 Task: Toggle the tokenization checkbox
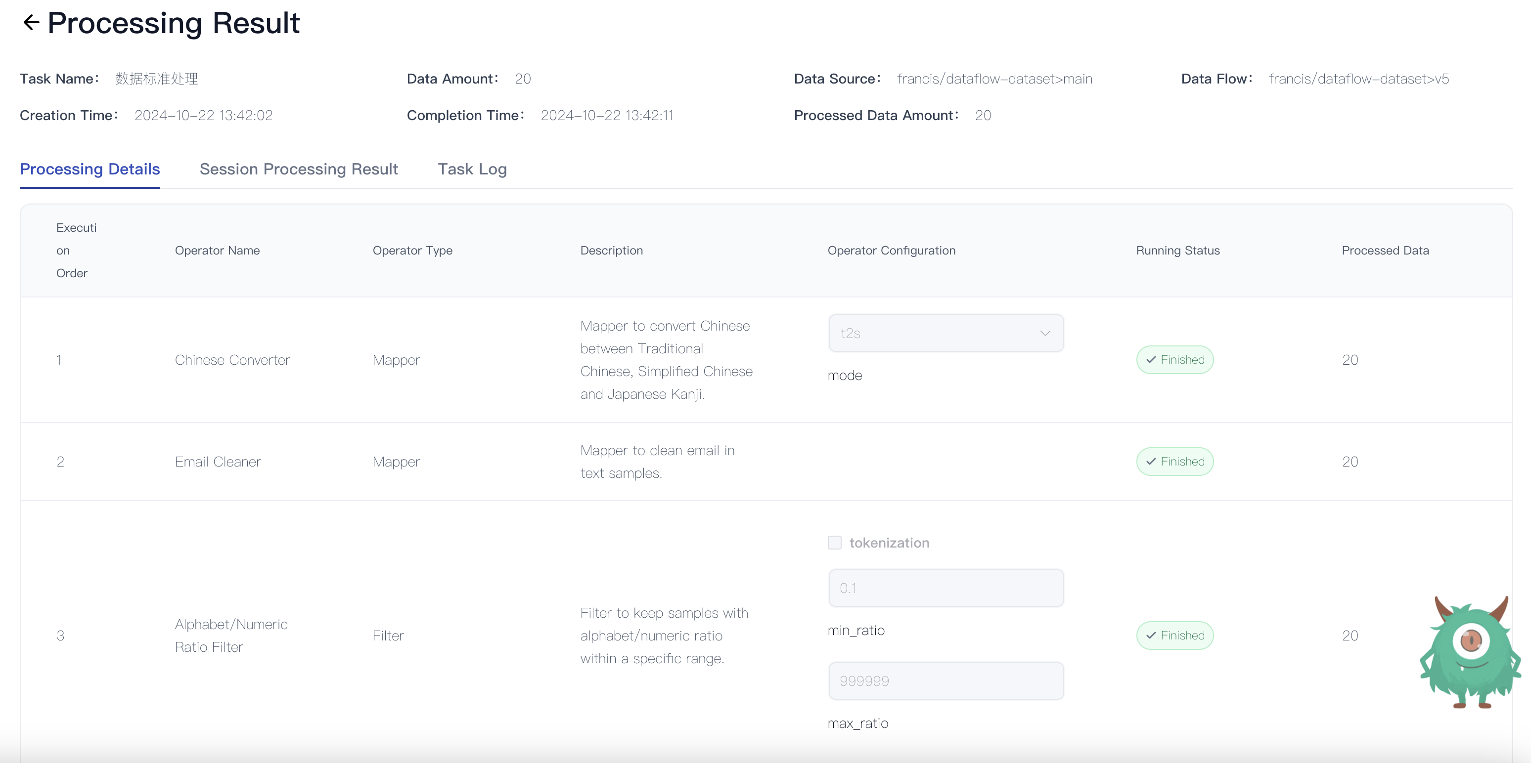pyautogui.click(x=834, y=543)
